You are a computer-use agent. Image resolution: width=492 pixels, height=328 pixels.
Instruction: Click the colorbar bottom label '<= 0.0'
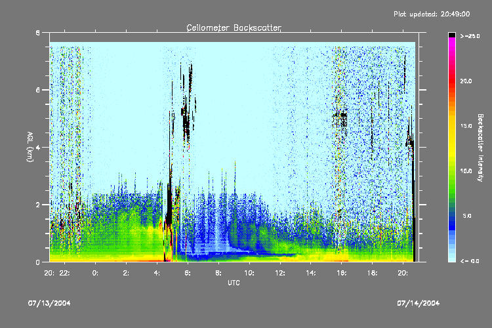point(470,261)
